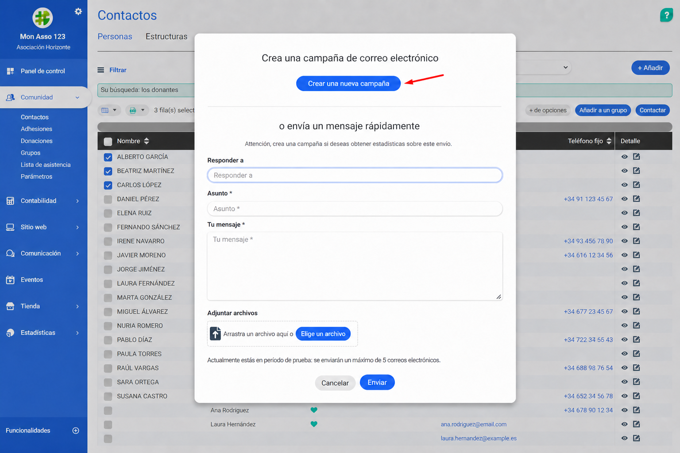Edit Susana Castro row via pencil icon

click(636, 396)
